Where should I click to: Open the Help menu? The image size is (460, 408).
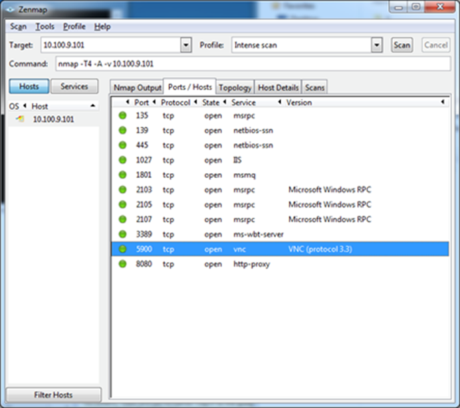coord(102,27)
